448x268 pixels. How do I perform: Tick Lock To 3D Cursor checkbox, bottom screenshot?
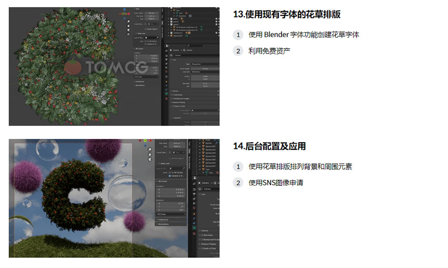170,173
